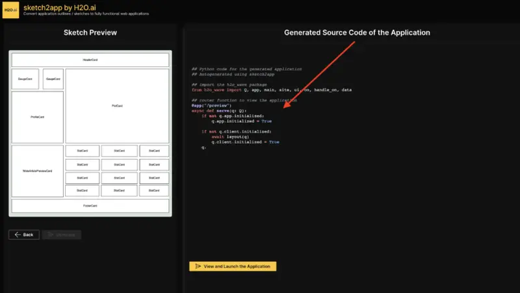Click the 'from h2o_wave import' code line
The width and height of the screenshot is (520, 293).
pos(272,90)
